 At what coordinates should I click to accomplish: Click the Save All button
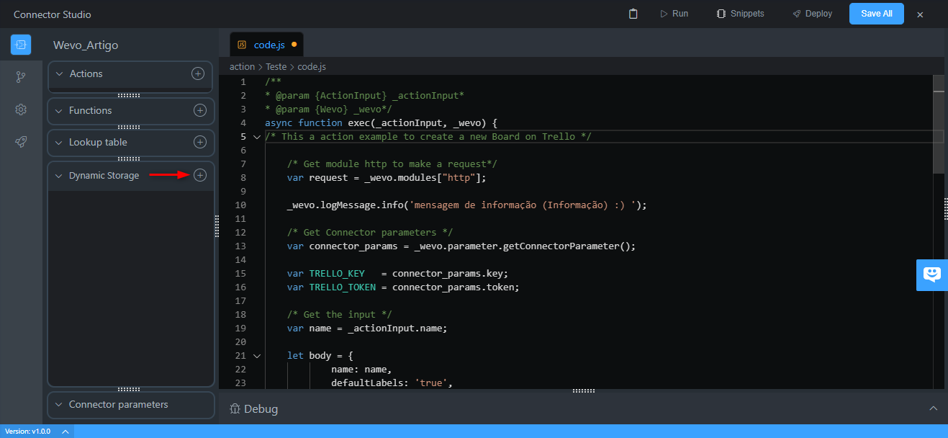(876, 14)
